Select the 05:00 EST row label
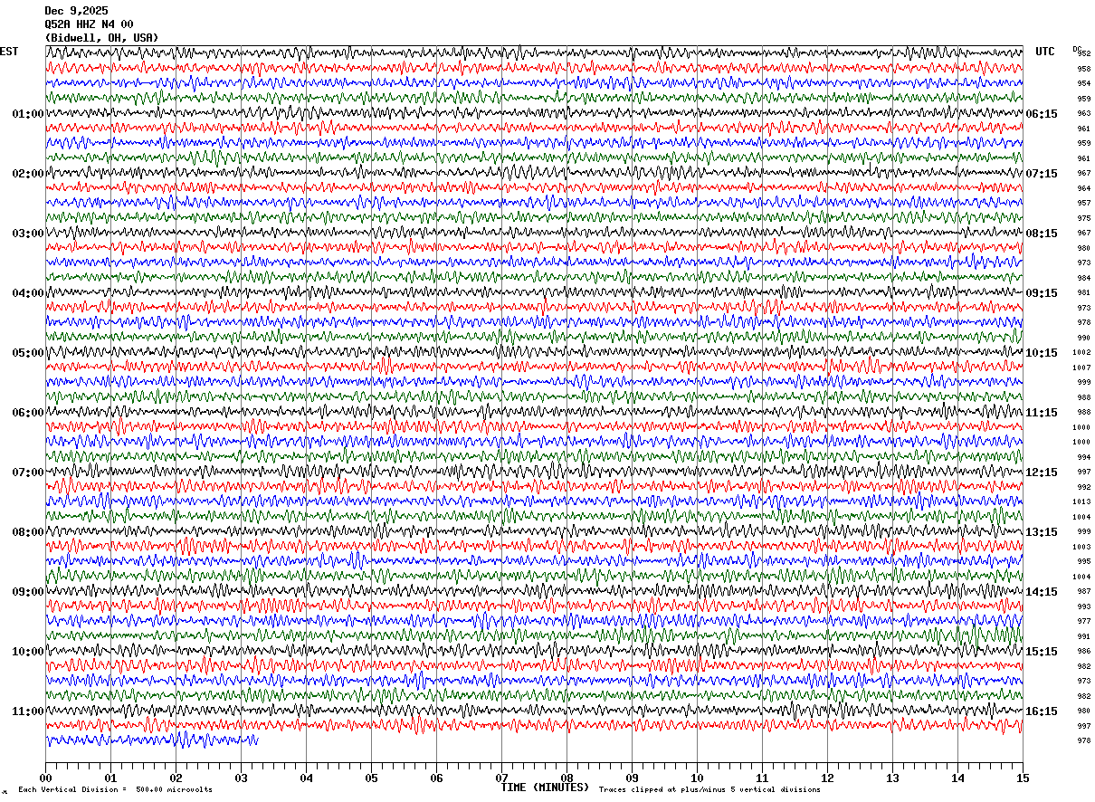 tap(28, 353)
